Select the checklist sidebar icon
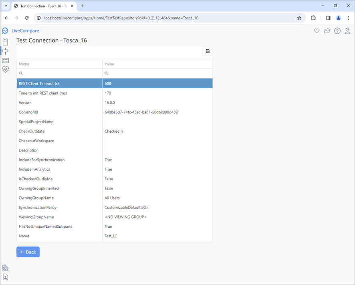The image size is (355, 285). [5, 60]
